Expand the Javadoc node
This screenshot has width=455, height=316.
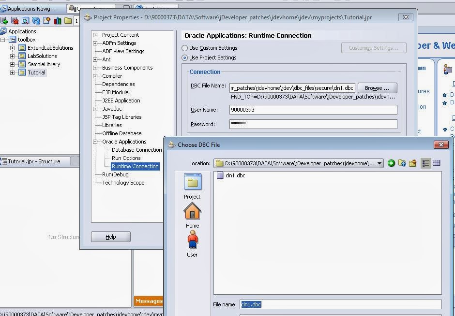95,109
